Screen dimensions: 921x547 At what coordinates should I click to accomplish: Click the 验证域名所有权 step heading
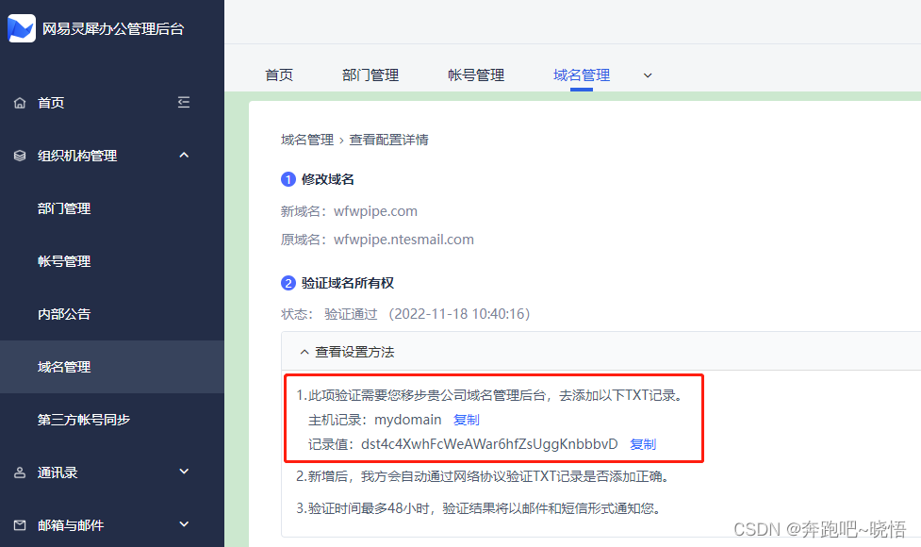coord(348,283)
